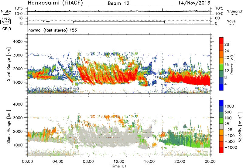The image size is (243, 168).
Task: Select the 1000 tick in velocity panel slant range
Action: pos(18,145)
